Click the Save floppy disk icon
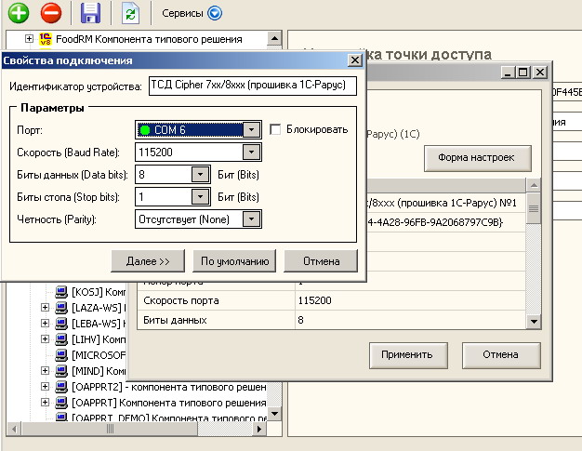 pos(90,13)
